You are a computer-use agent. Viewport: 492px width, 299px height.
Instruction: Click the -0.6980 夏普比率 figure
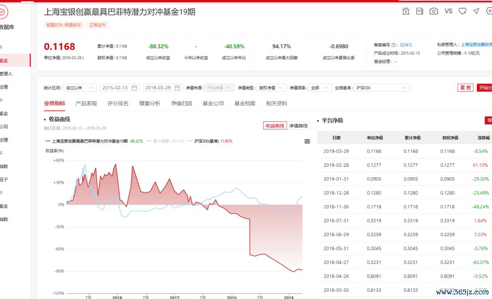point(338,46)
